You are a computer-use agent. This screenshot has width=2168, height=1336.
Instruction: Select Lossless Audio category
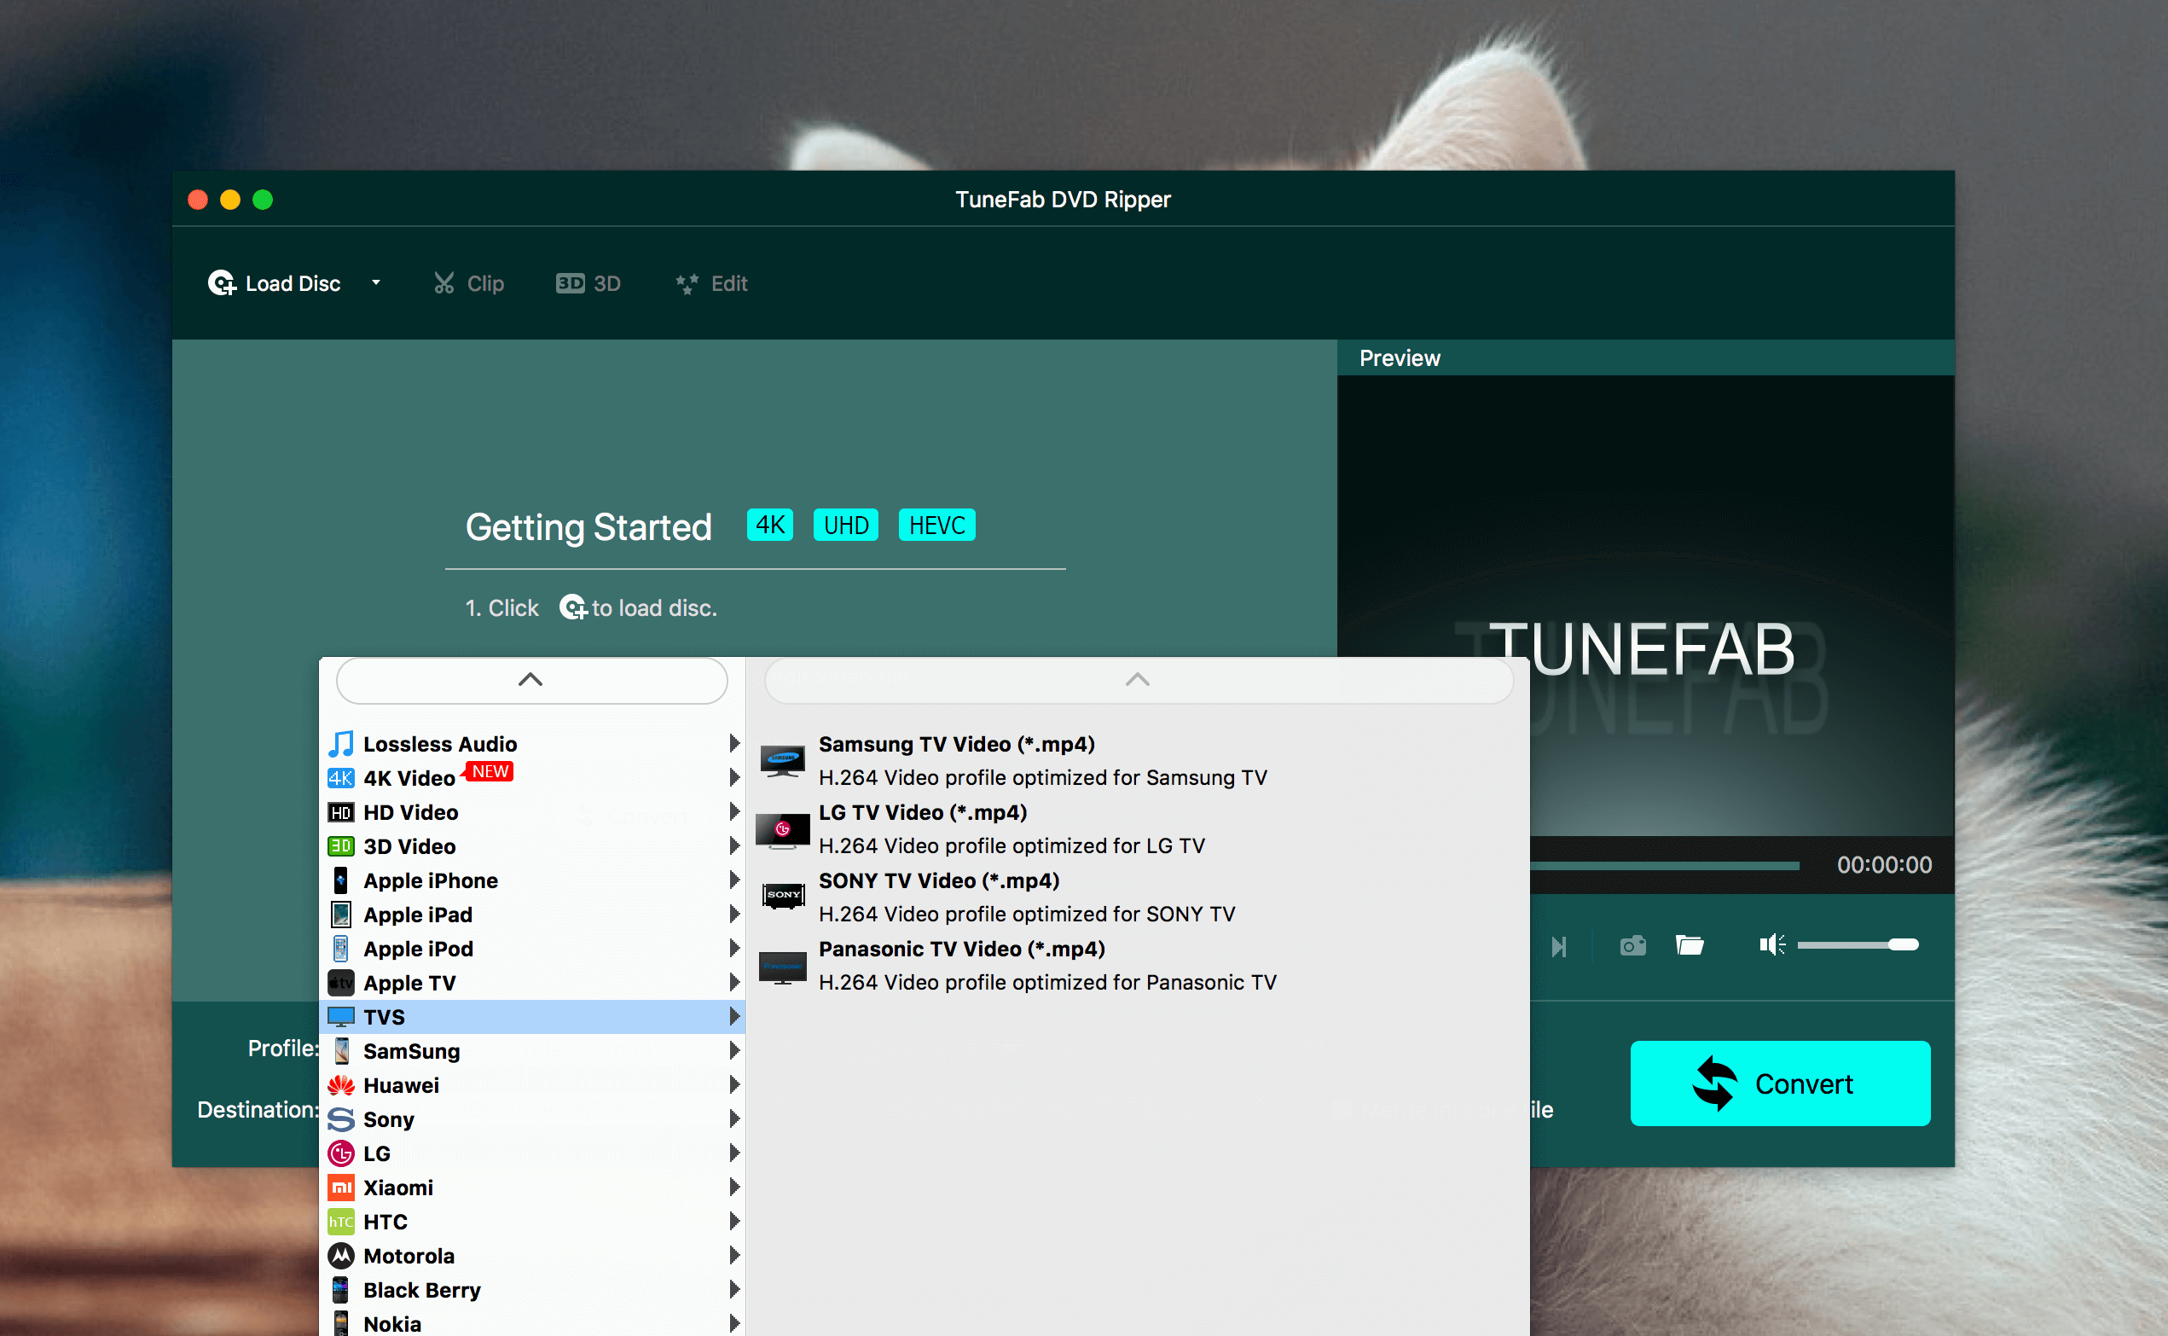[532, 744]
